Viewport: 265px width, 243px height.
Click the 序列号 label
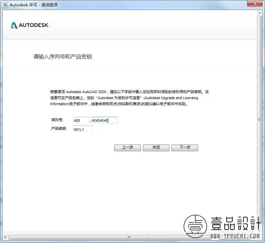(x=57, y=120)
